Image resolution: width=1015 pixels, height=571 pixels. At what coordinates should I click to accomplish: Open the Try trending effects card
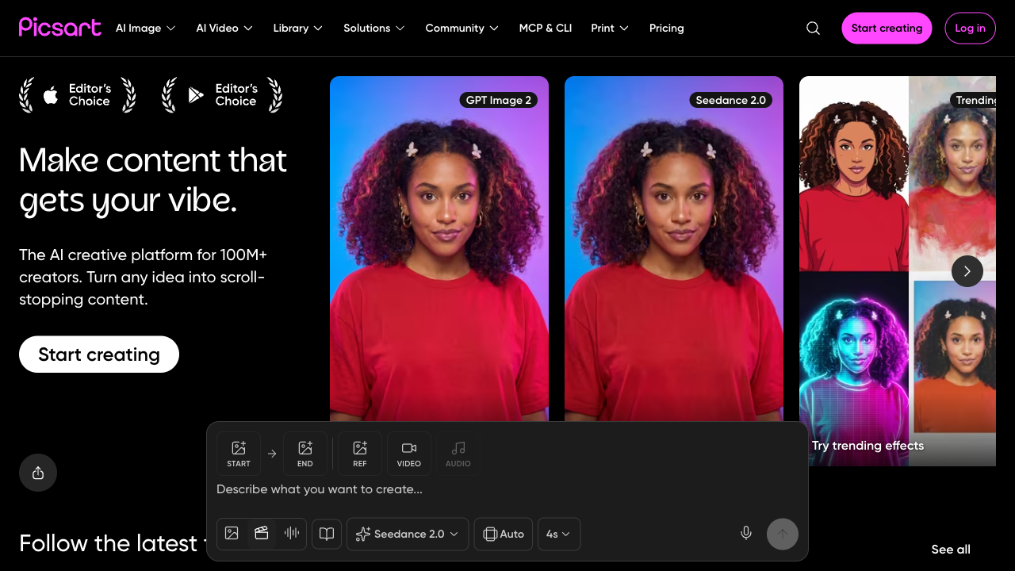click(x=898, y=271)
